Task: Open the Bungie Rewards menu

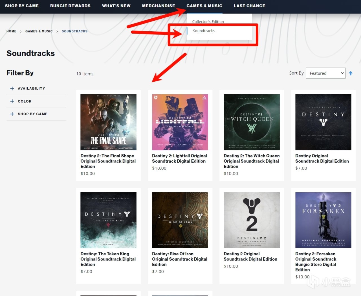Action: tap(70, 6)
